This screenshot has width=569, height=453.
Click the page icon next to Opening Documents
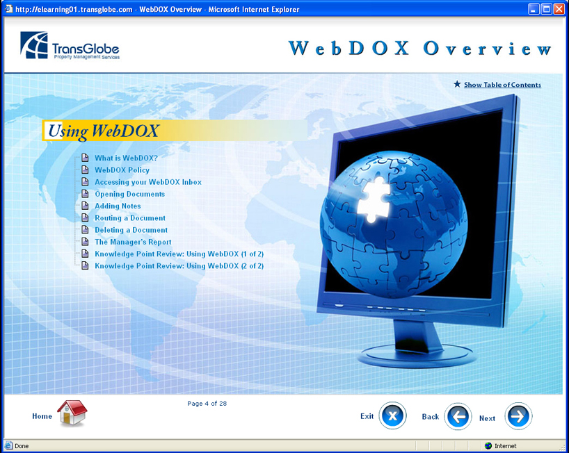coord(85,194)
